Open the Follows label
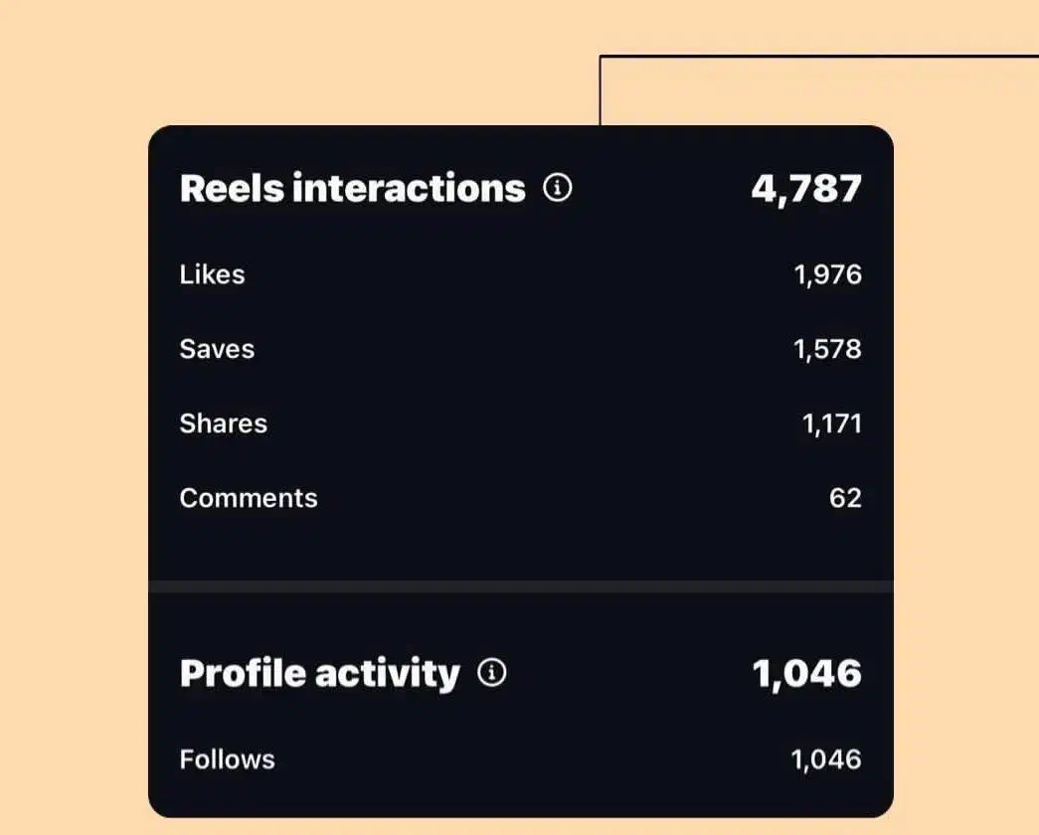Screen dimensions: 1039x835 (227, 759)
